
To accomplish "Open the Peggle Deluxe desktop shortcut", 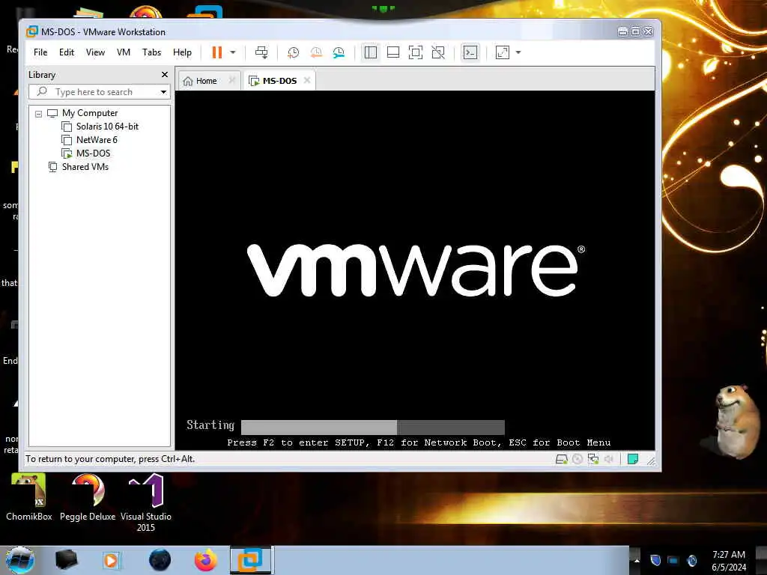I will (x=88, y=497).
